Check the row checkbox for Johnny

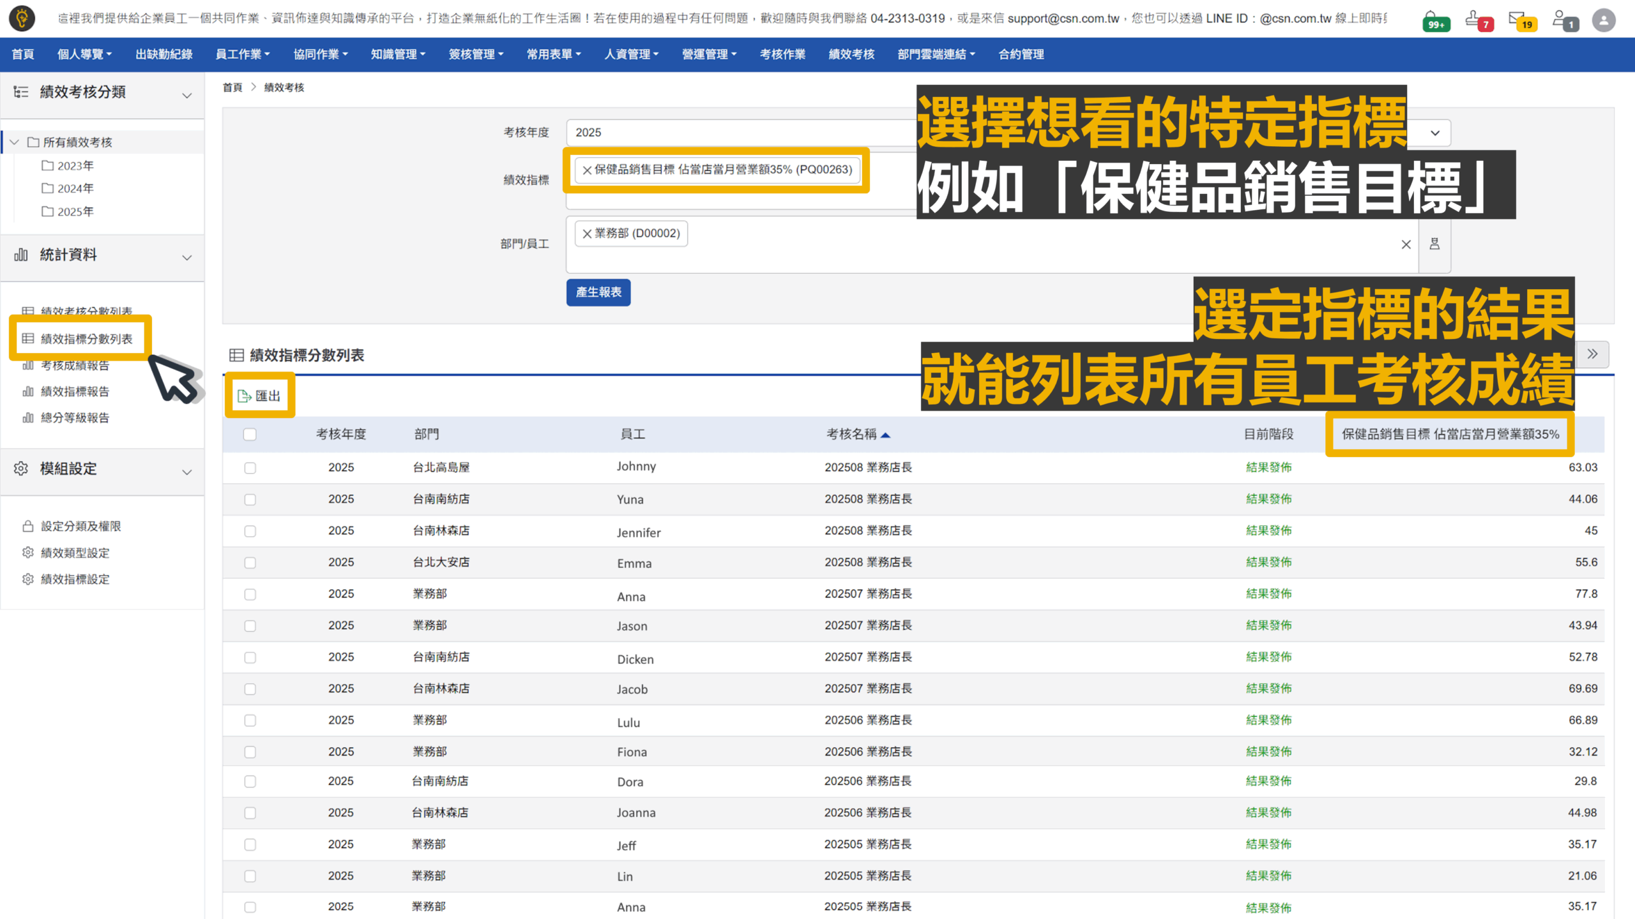coord(250,468)
